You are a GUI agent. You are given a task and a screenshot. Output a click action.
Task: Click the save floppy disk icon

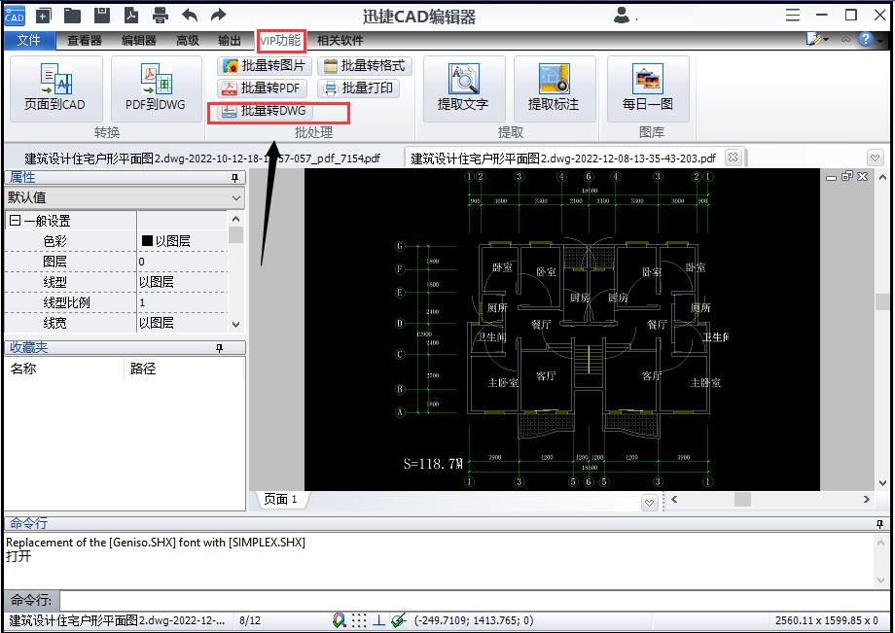click(x=102, y=15)
